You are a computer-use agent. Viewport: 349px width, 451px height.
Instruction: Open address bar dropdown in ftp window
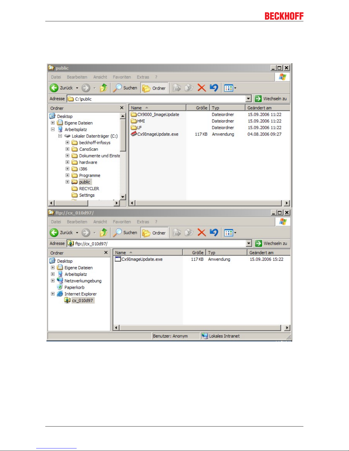(x=249, y=244)
